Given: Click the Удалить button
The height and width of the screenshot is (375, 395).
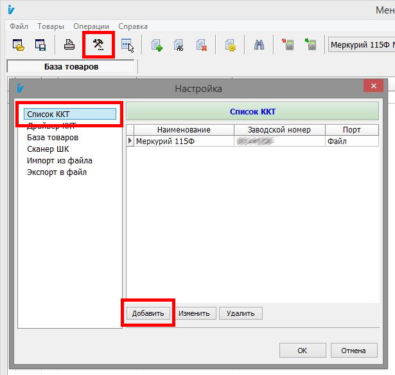Looking at the screenshot, I should coord(240,313).
